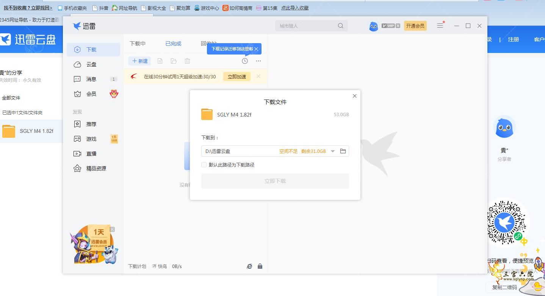The image size is (545, 296).
Task: Click the VIP badge in the title bar
Action: tap(391, 26)
